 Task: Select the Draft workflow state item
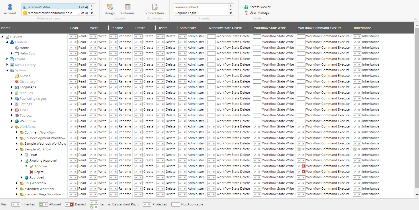point(33,155)
